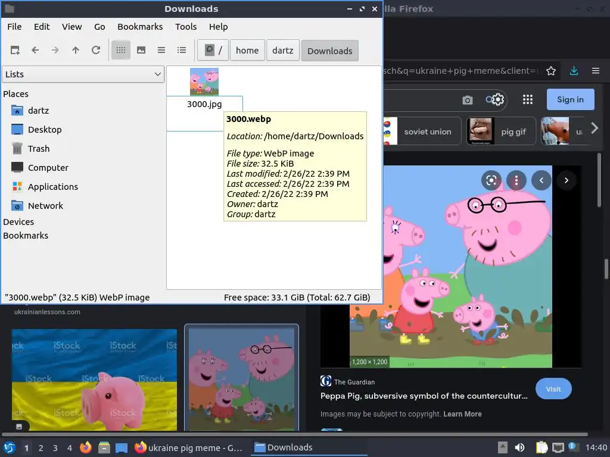This screenshot has width=610, height=457.
Task: Open file manager from taskbar quick launch
Action: point(104,447)
